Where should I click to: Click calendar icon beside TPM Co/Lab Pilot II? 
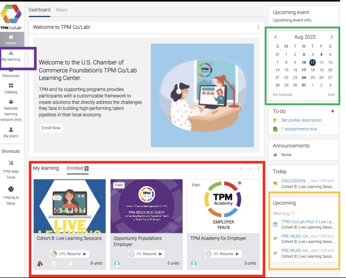tap(275, 225)
